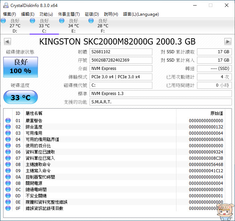
Task: Click status icon of row 04 可用的備用臨界值
Action: point(8,139)
